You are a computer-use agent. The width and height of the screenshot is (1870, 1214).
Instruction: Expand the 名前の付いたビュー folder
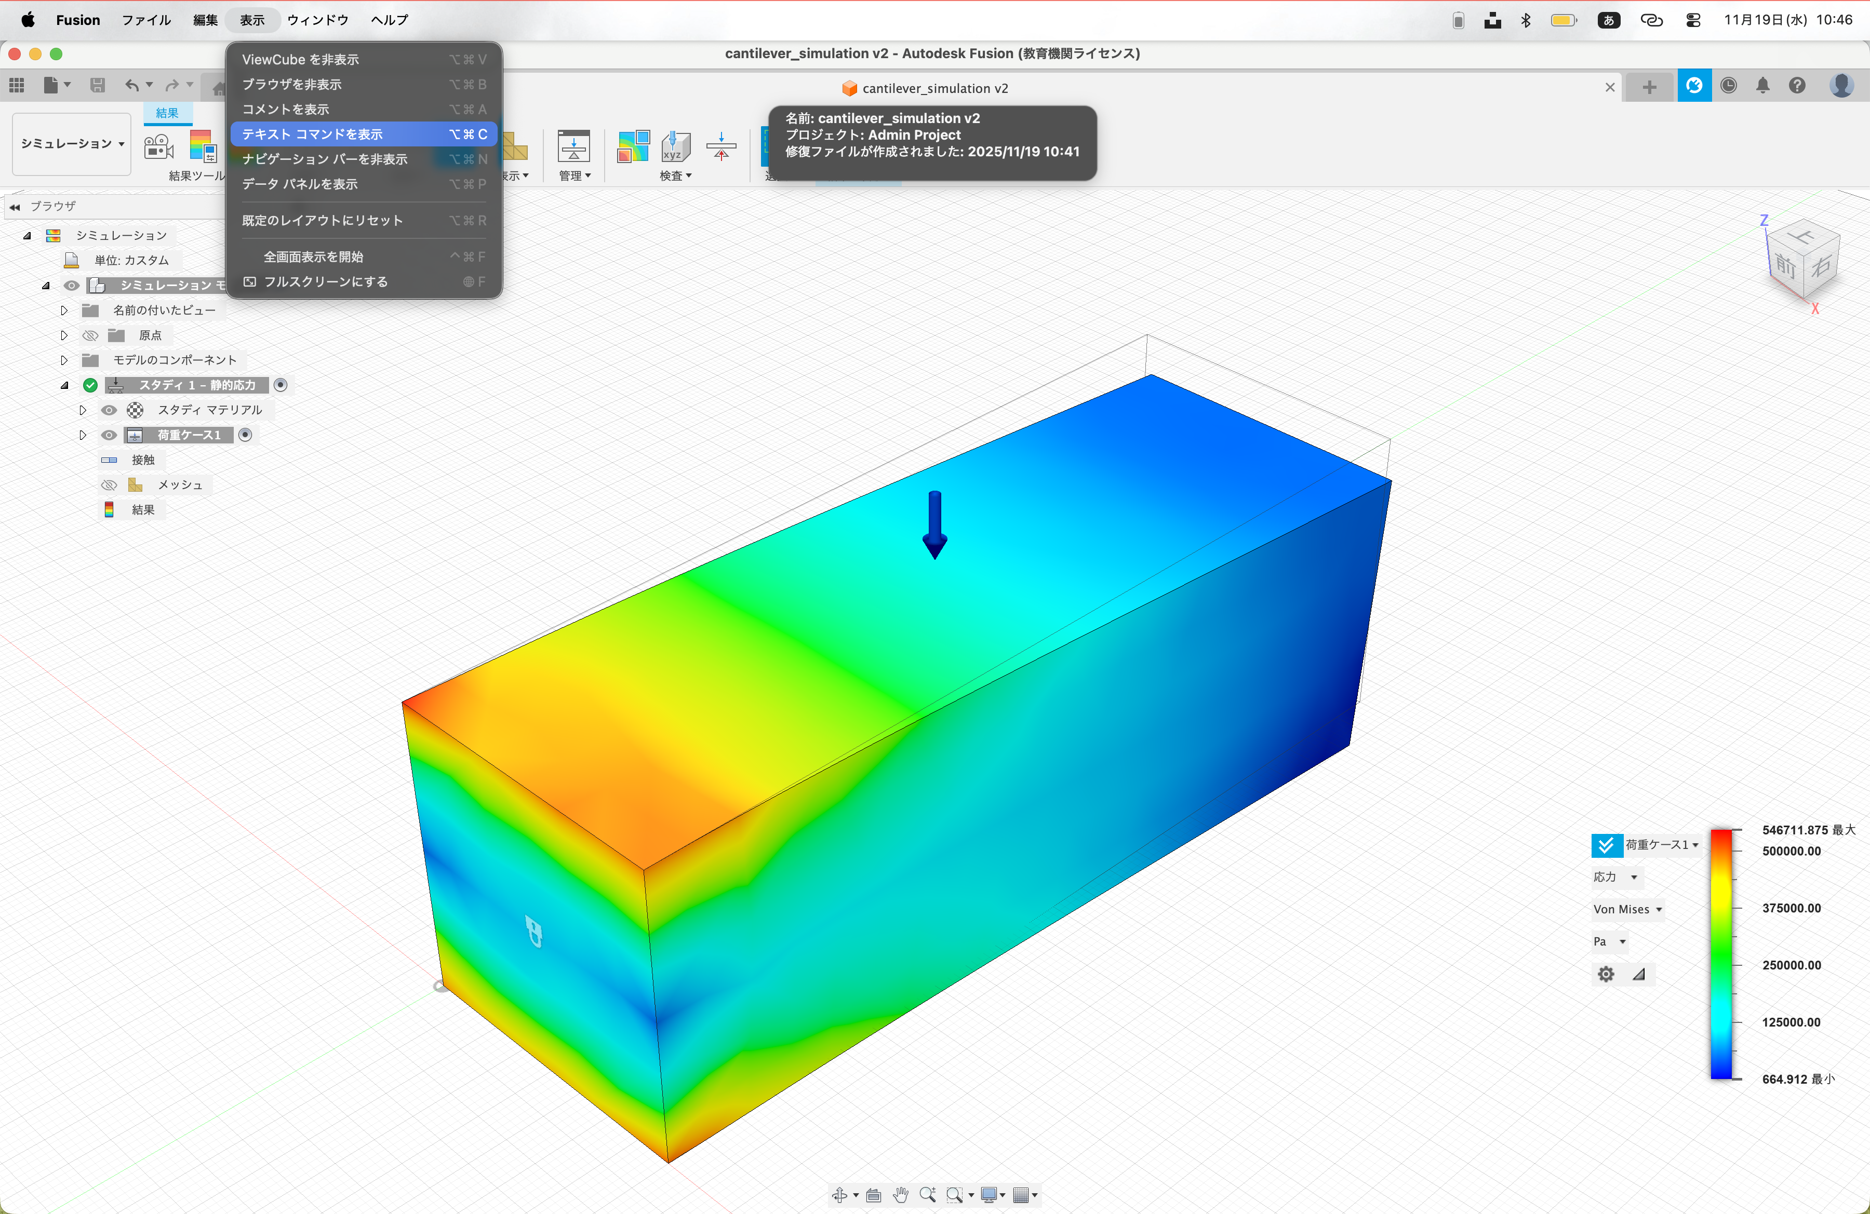pos(64,310)
